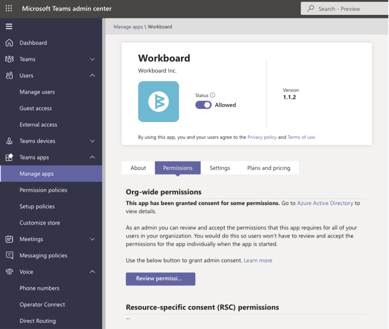Image resolution: width=389 pixels, height=329 pixels.
Task: Click the Voice telephone icon
Action: click(x=9, y=272)
